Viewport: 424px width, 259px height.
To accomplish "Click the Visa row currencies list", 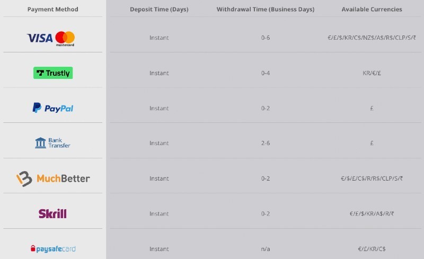I will tap(372, 38).
